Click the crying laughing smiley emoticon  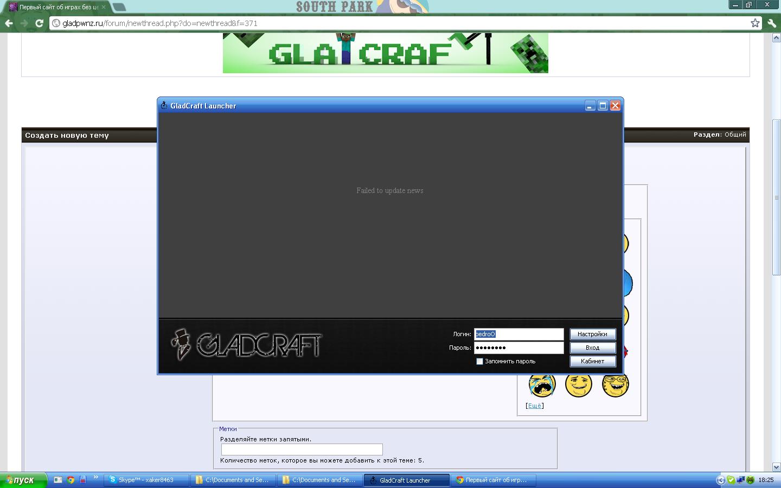[x=542, y=385]
